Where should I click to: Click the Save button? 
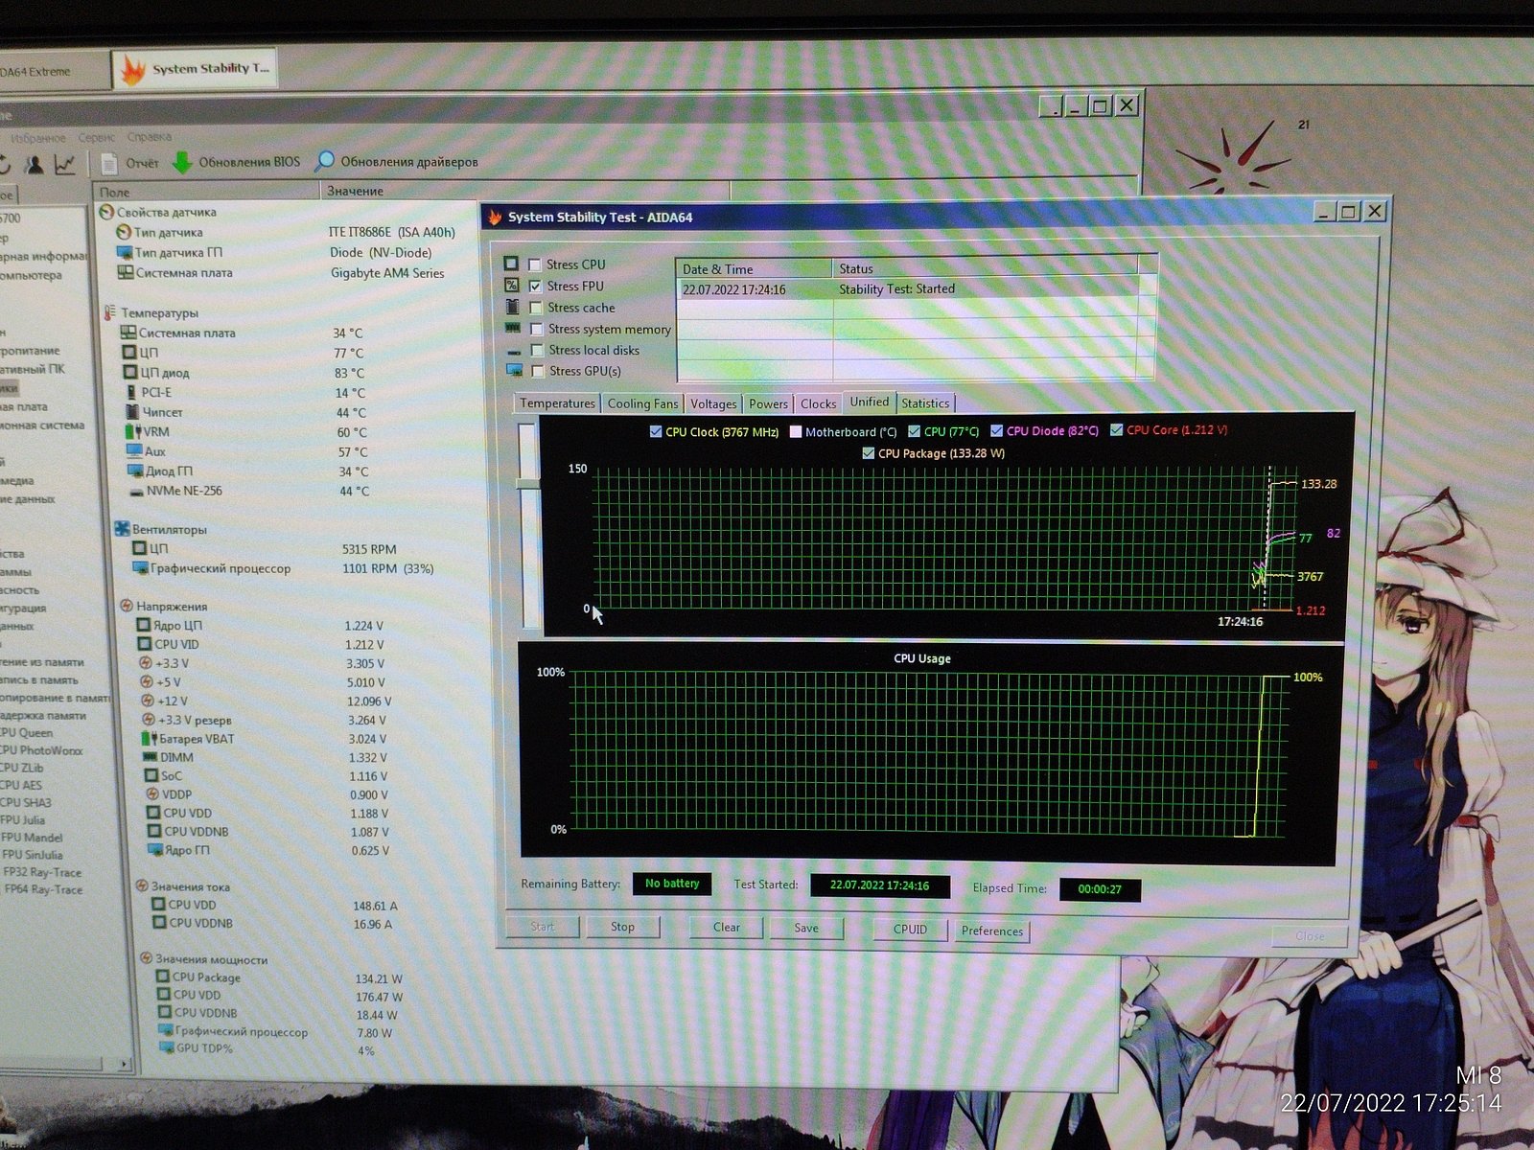tap(806, 928)
